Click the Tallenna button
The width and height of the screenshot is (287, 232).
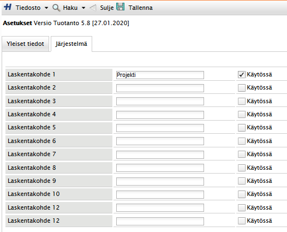pos(140,8)
